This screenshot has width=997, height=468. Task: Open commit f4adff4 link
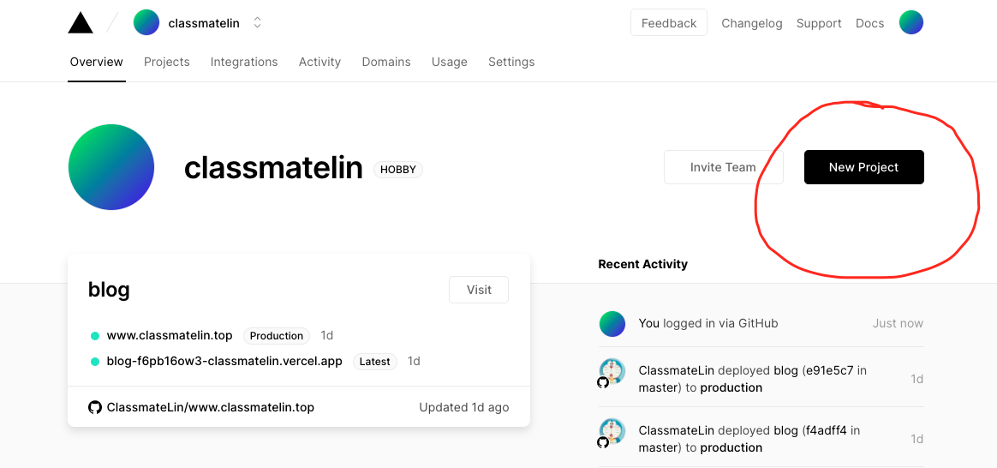tap(826, 429)
